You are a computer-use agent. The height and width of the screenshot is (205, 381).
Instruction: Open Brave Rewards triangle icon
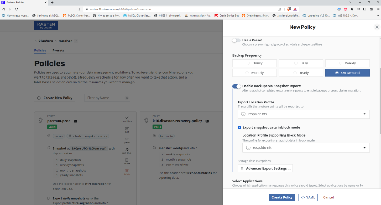click(x=295, y=9)
